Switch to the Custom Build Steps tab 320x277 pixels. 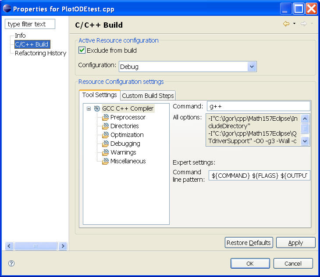click(x=148, y=95)
